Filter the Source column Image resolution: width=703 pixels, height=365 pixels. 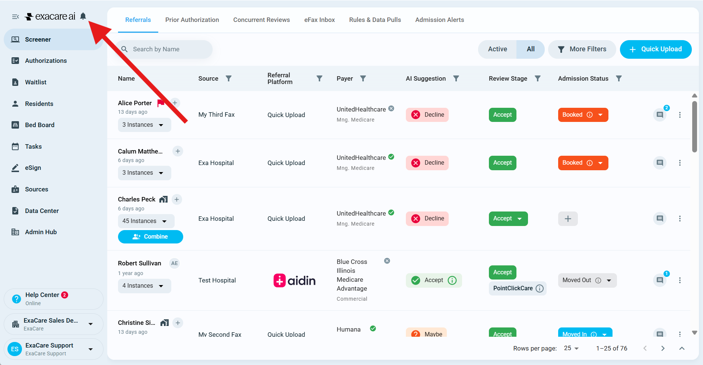pyautogui.click(x=229, y=78)
